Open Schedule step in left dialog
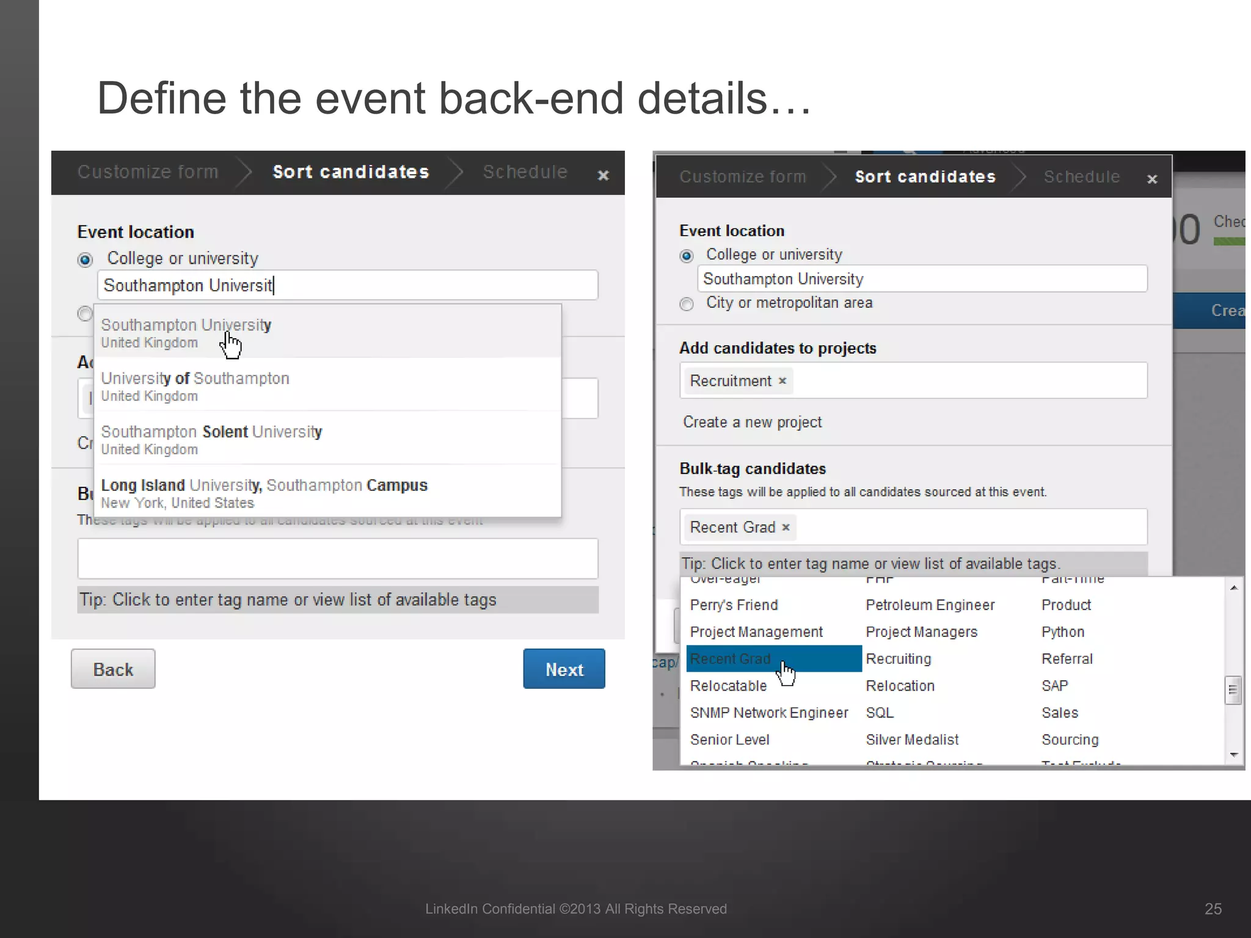Screen dimensions: 1251x938 pos(525,172)
